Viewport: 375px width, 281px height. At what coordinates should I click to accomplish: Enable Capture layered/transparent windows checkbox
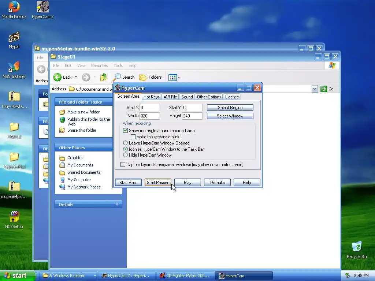coord(123,165)
